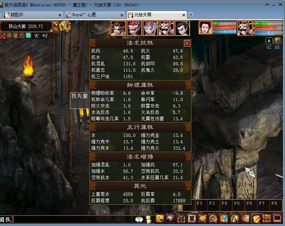Viewport: 285px width, 226px height.
Task: Open the golden 寶 treasure badge
Action: 65,26
